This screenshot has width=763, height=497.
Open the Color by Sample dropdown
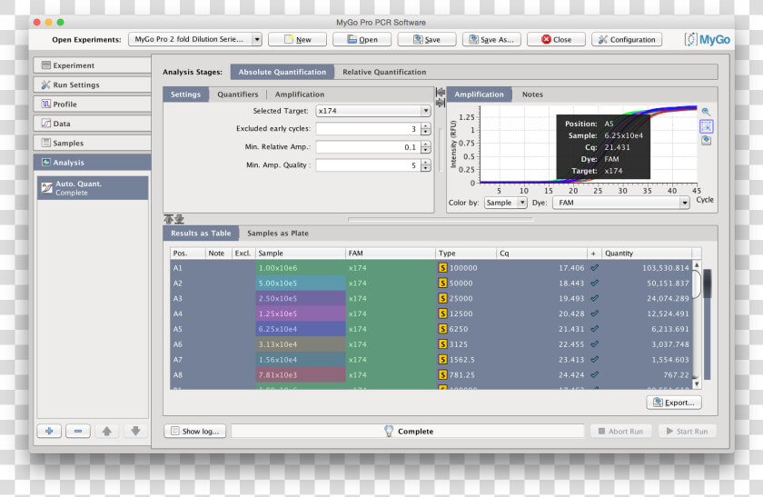pyautogui.click(x=506, y=203)
